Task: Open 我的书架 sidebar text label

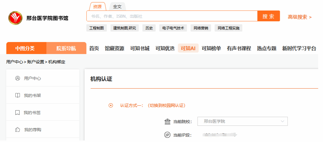Action: point(32,95)
